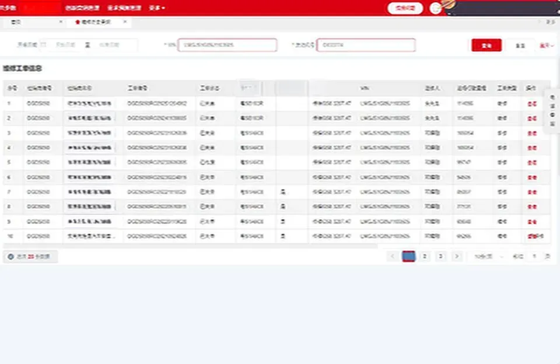The height and width of the screenshot is (364, 560).
Task: Go to next page using right arrow
Action: point(457,256)
